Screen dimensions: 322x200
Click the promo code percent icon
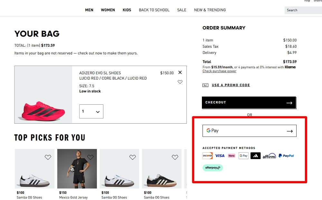[x=205, y=85]
